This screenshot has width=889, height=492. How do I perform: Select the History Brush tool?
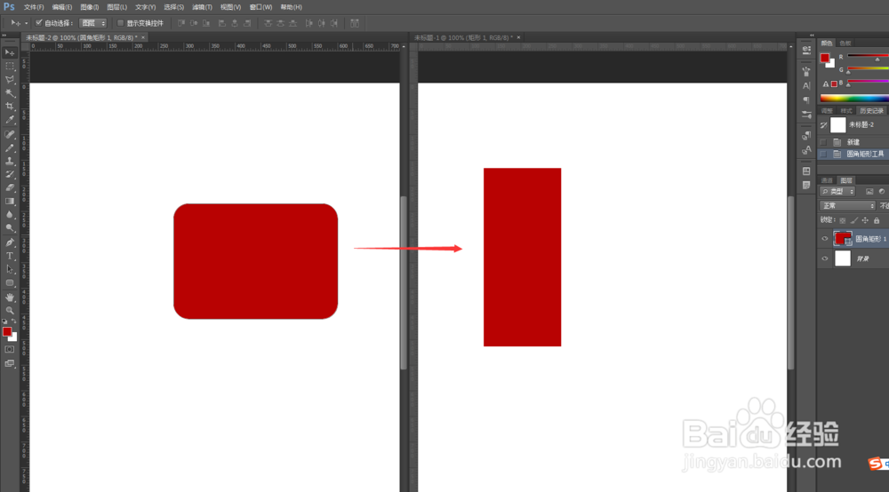[10, 174]
